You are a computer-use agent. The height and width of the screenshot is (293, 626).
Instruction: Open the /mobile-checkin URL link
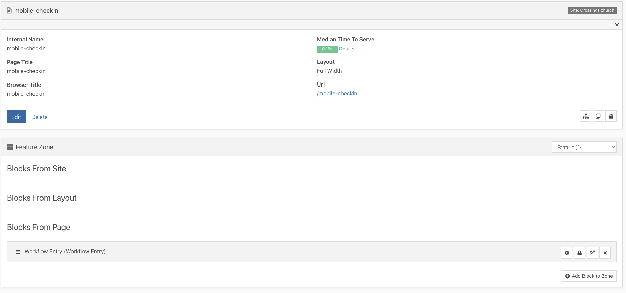click(337, 94)
